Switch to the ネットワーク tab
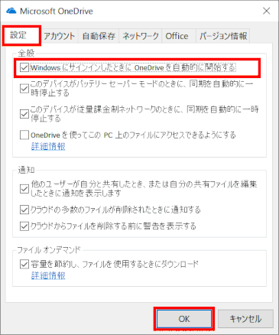 click(141, 36)
